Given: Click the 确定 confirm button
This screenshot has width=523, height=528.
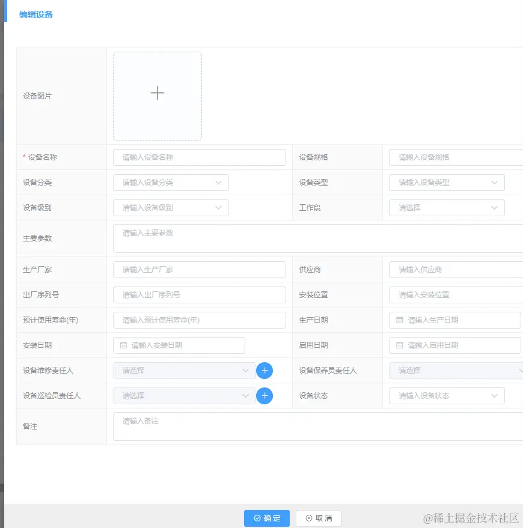Looking at the screenshot, I should 267,518.
